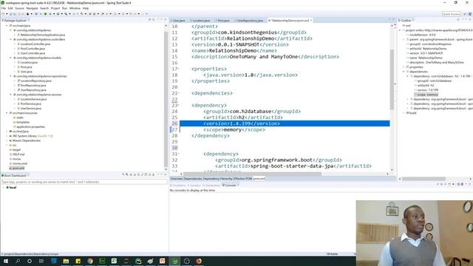This screenshot has width=473, height=266.
Task: Expand JRE System Library node
Action: 7,136
